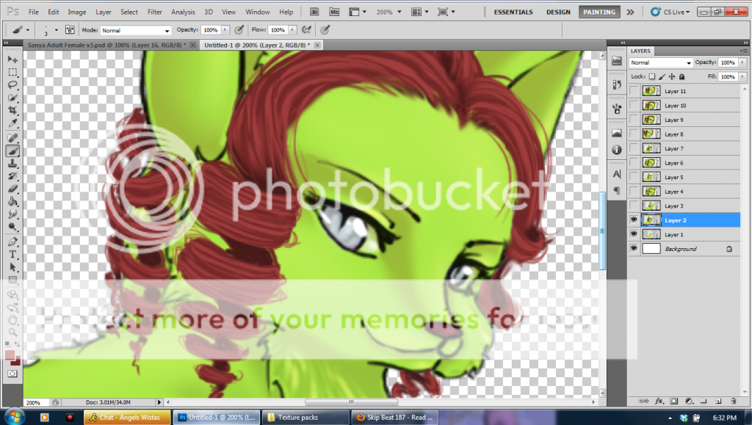The height and width of the screenshot is (425, 752).
Task: Click the Add layer style fx icon
Action: (x=659, y=401)
